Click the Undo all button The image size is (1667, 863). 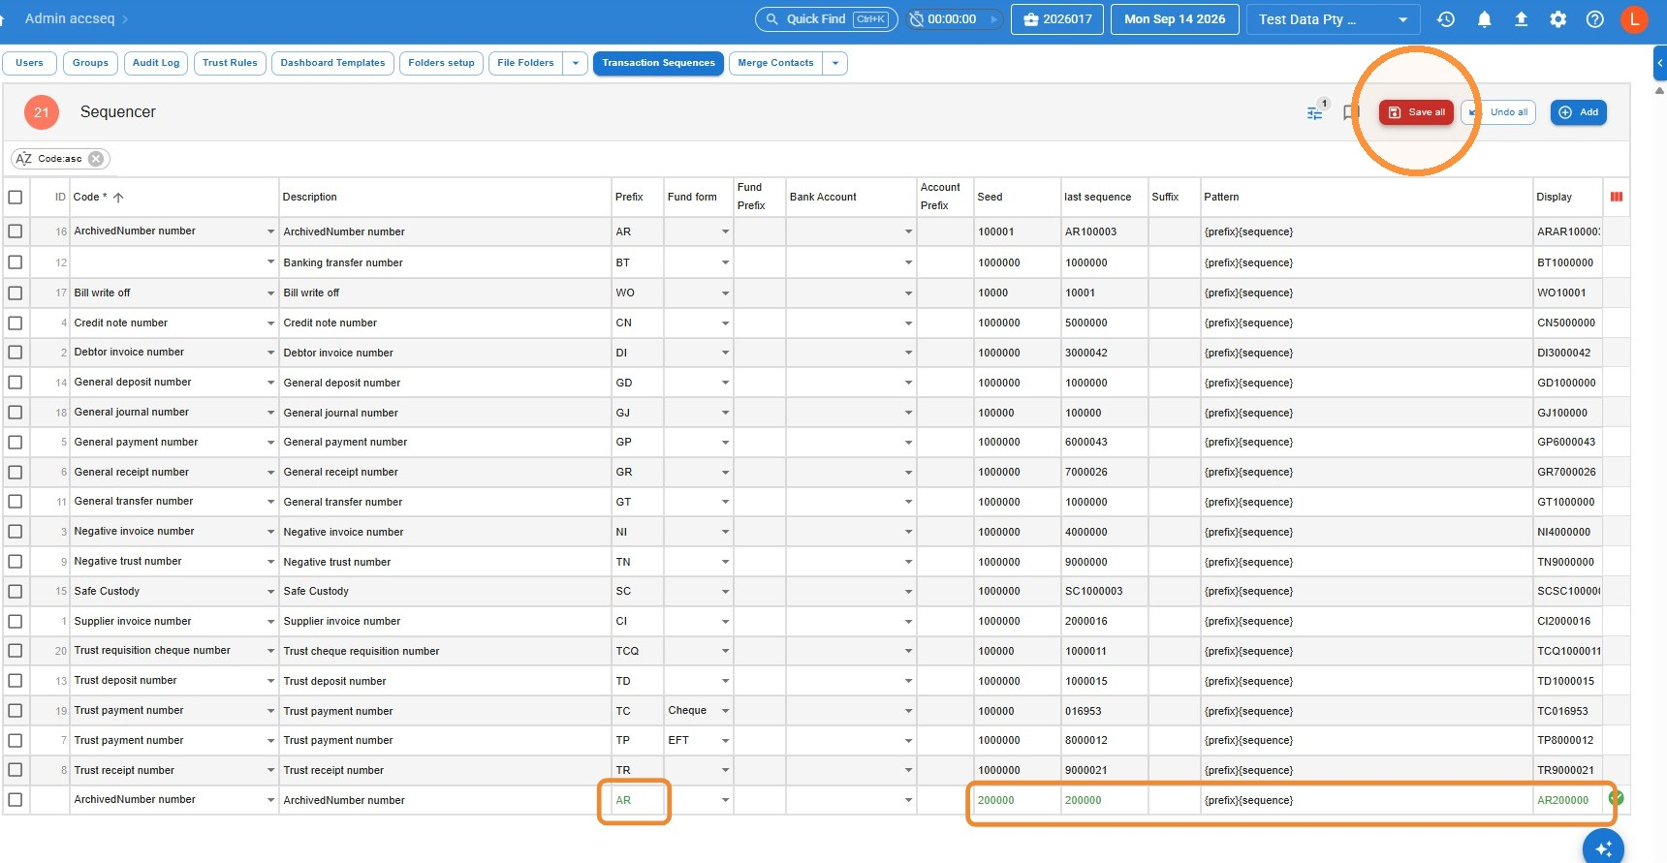click(x=1499, y=112)
